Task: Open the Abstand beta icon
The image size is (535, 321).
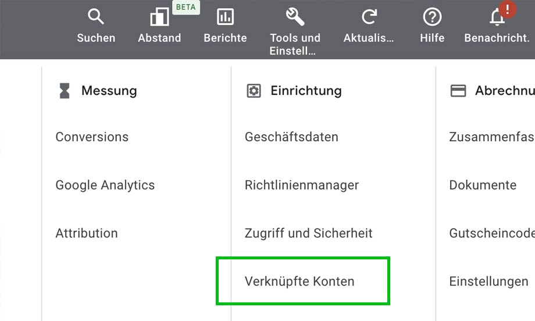Action: pyautogui.click(x=159, y=17)
